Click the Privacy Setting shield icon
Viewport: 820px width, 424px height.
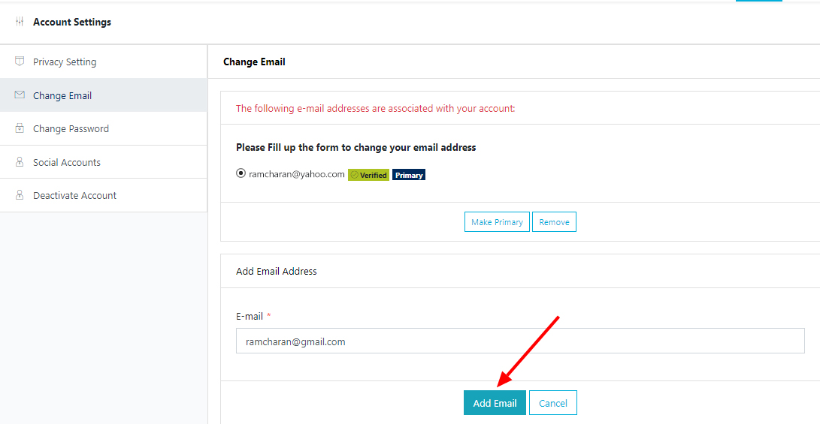tap(20, 62)
